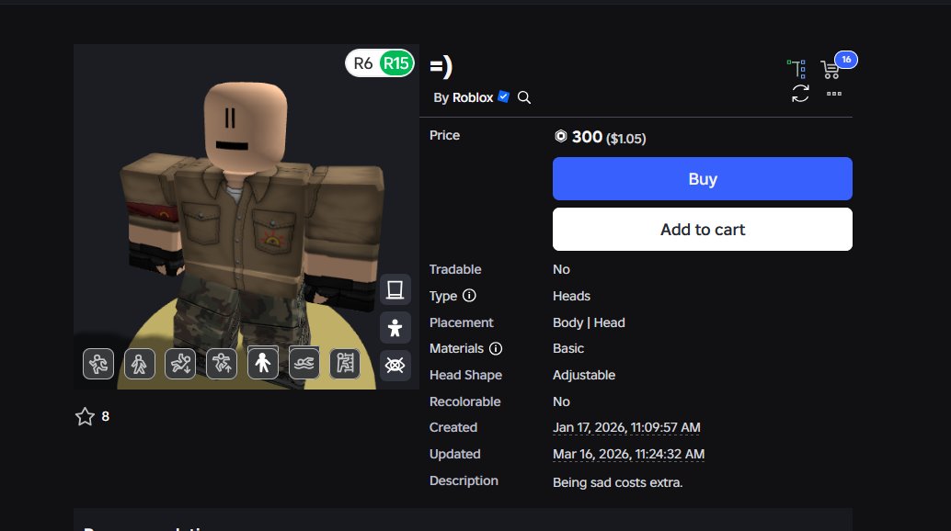Click the Updated date Mar 16, 2026
The height and width of the screenshot is (531, 951).
(628, 454)
